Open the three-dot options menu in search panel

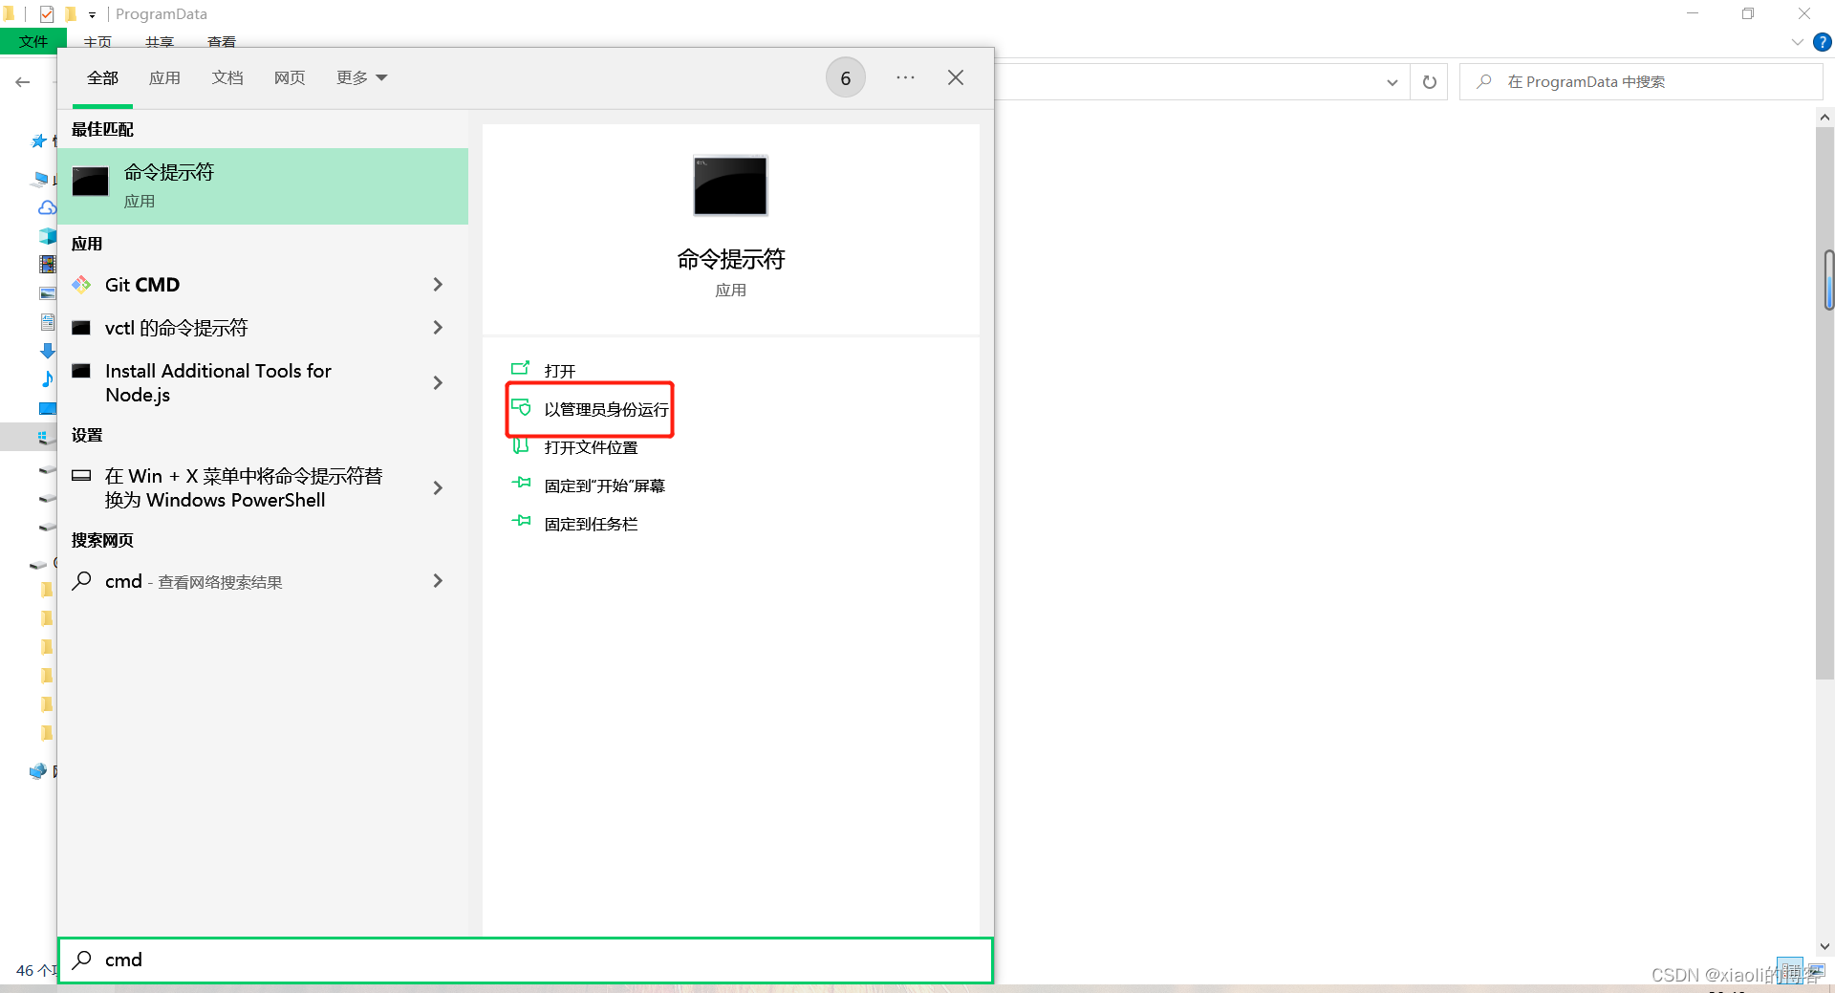(x=905, y=77)
